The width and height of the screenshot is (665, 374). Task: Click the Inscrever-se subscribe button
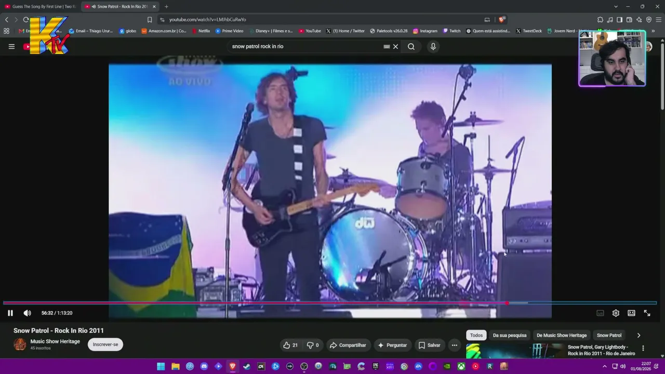tap(105, 344)
